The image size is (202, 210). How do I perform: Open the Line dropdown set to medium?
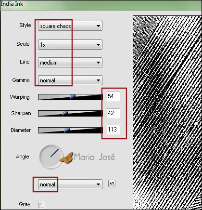point(70,62)
